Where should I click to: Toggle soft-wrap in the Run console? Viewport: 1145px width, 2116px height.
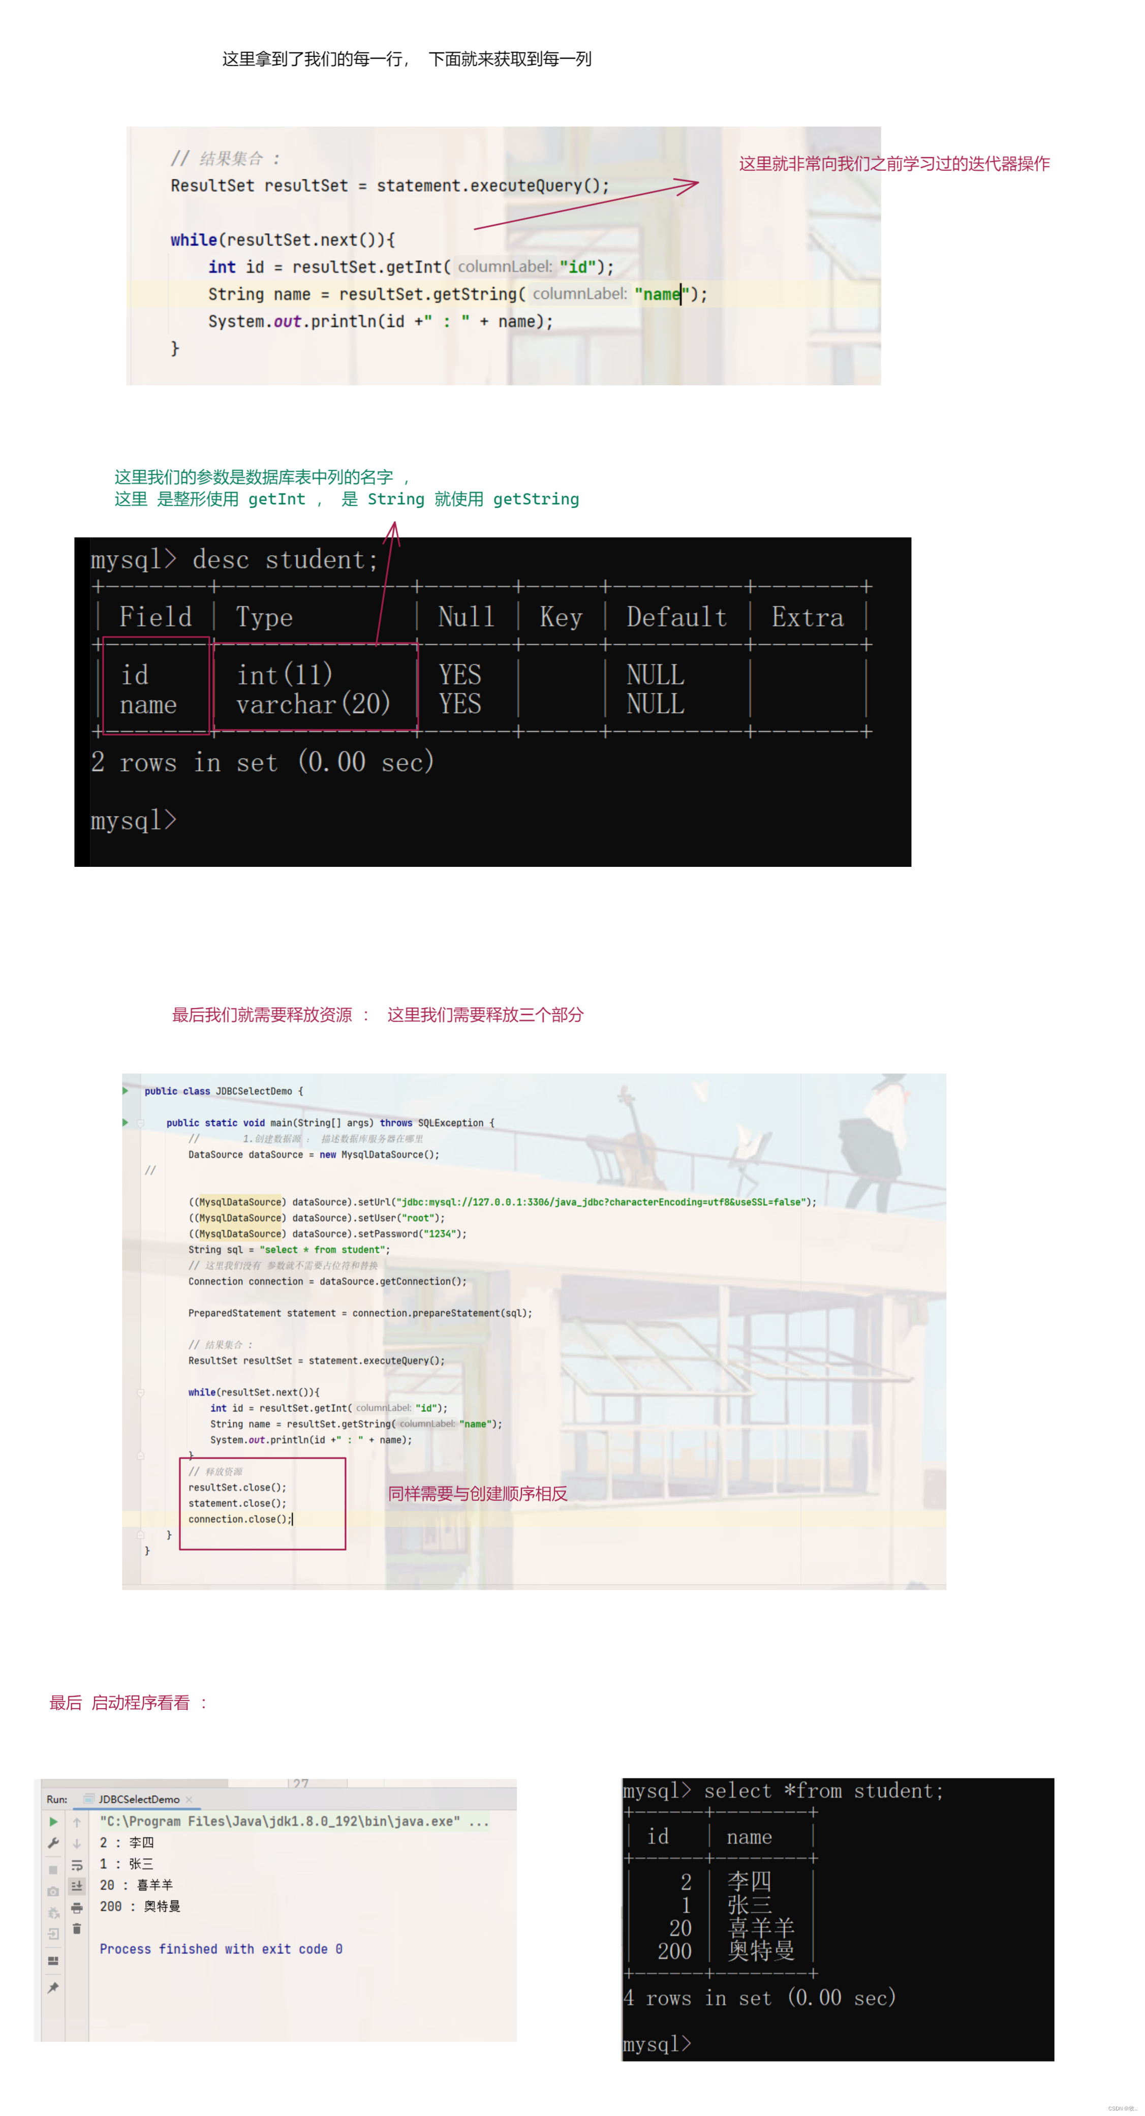77,1865
